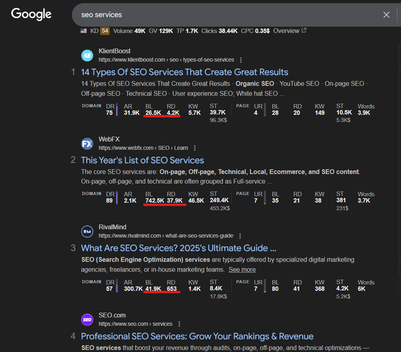Open the more options menu for KlientBoost result
Image resolution: width=401 pixels, height=352 pixels.
click(x=241, y=60)
